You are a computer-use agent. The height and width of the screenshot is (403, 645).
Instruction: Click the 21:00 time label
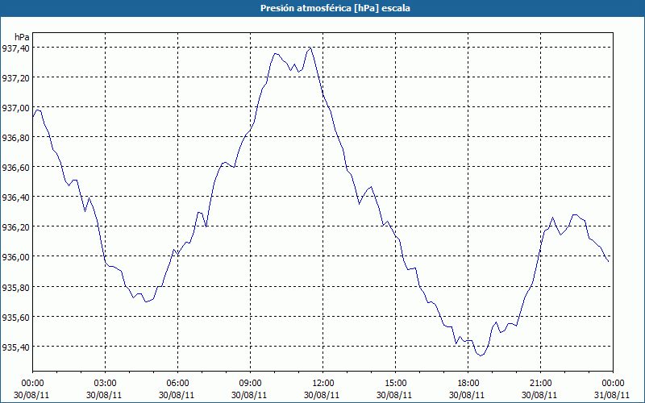coord(540,384)
